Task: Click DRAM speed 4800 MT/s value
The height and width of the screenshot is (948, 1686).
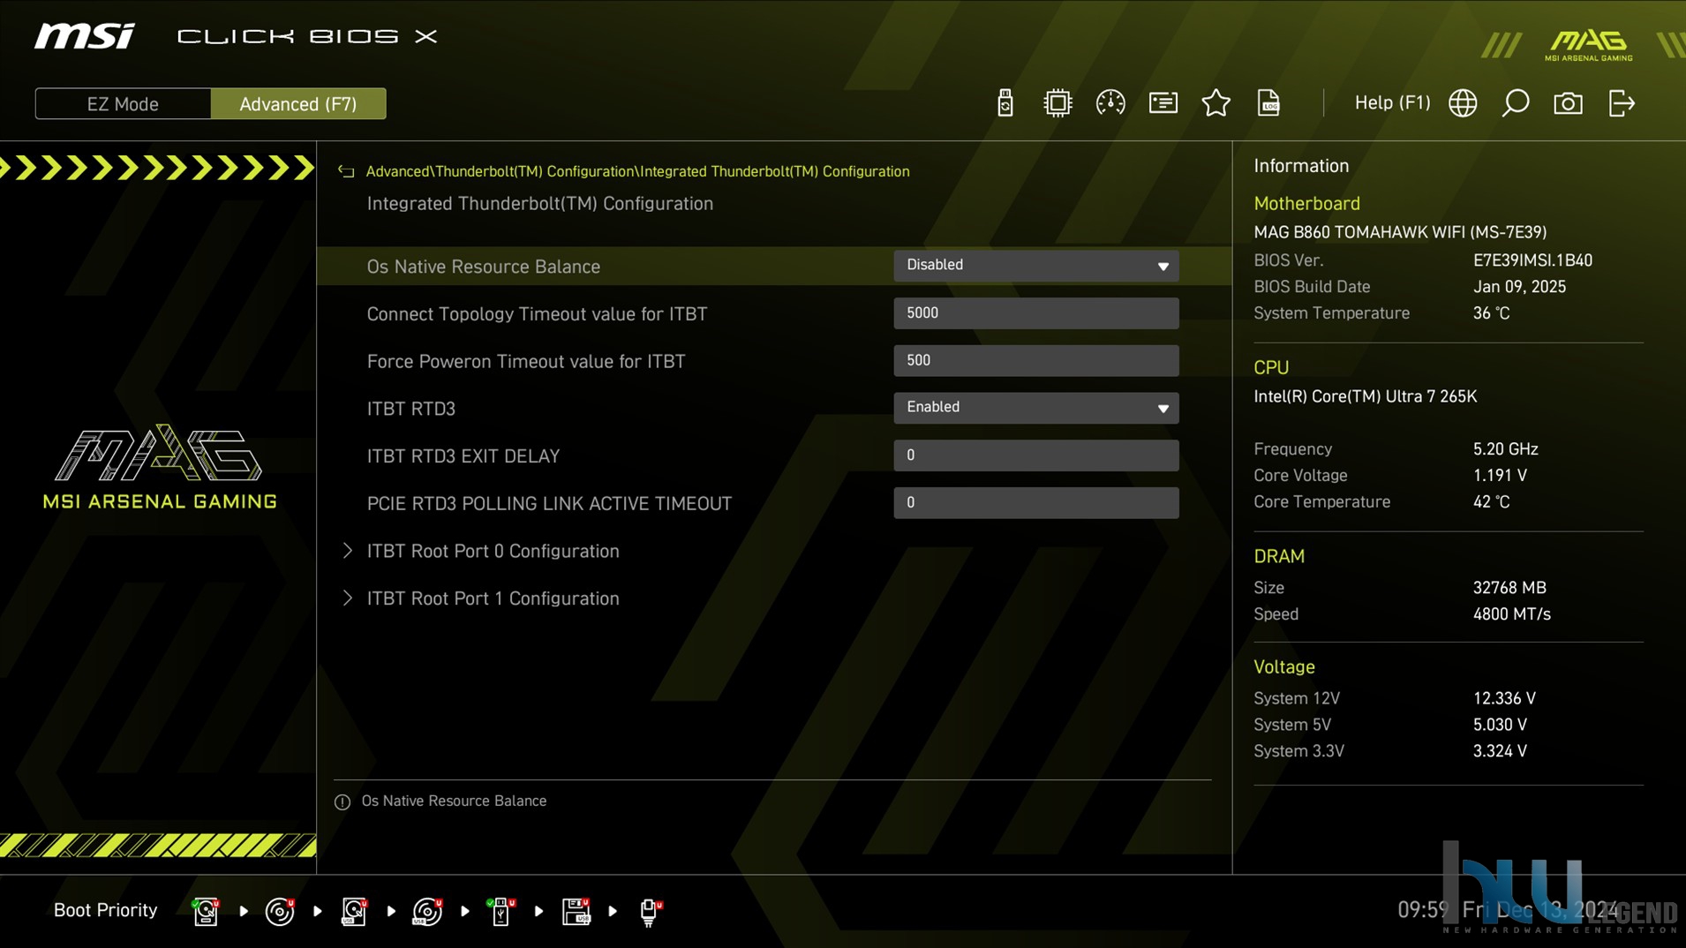Action: point(1511,614)
